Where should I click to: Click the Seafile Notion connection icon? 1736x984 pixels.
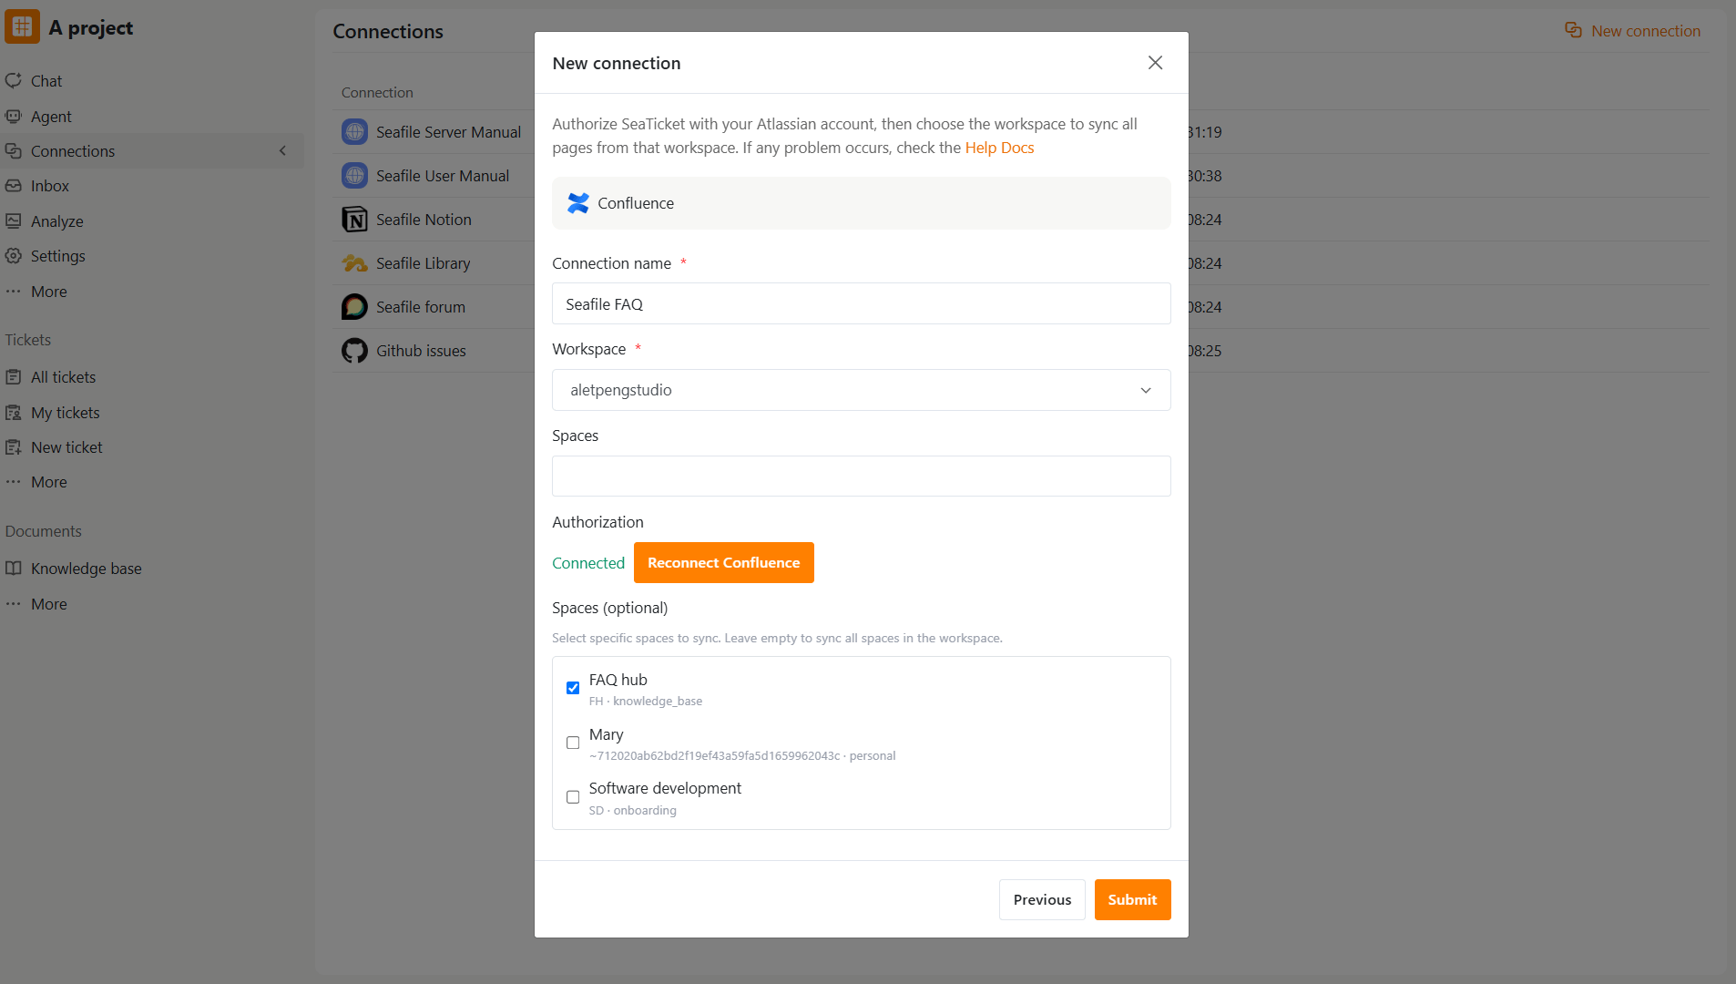click(354, 220)
